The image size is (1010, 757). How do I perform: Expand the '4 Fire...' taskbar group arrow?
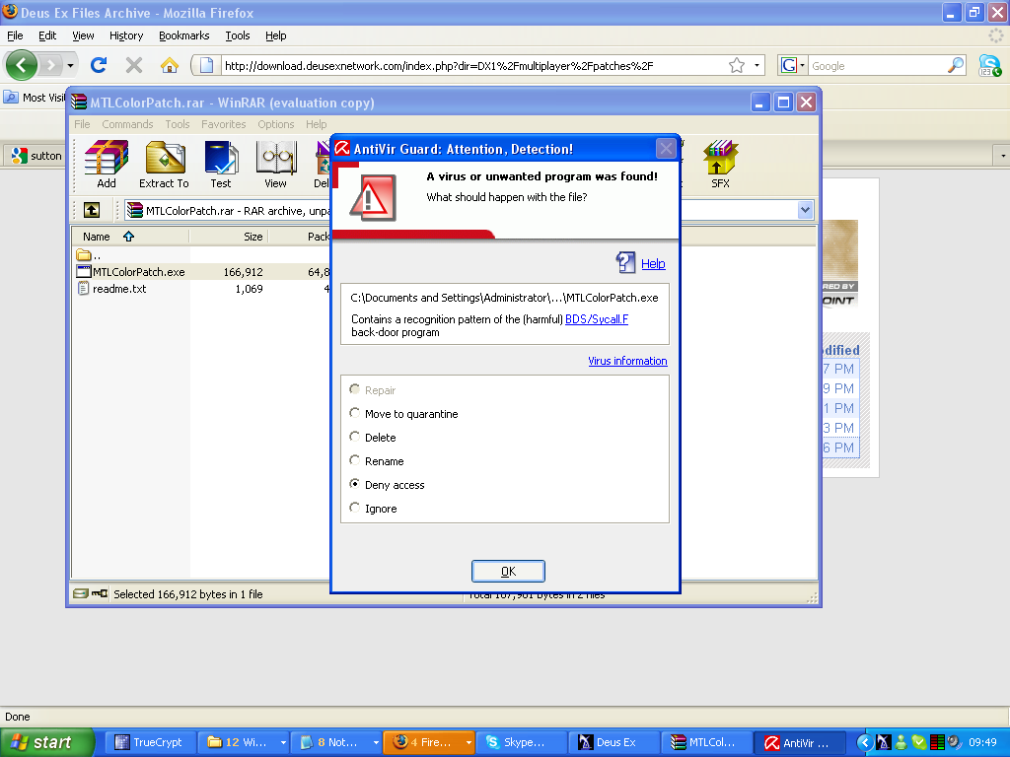pyautogui.click(x=469, y=742)
